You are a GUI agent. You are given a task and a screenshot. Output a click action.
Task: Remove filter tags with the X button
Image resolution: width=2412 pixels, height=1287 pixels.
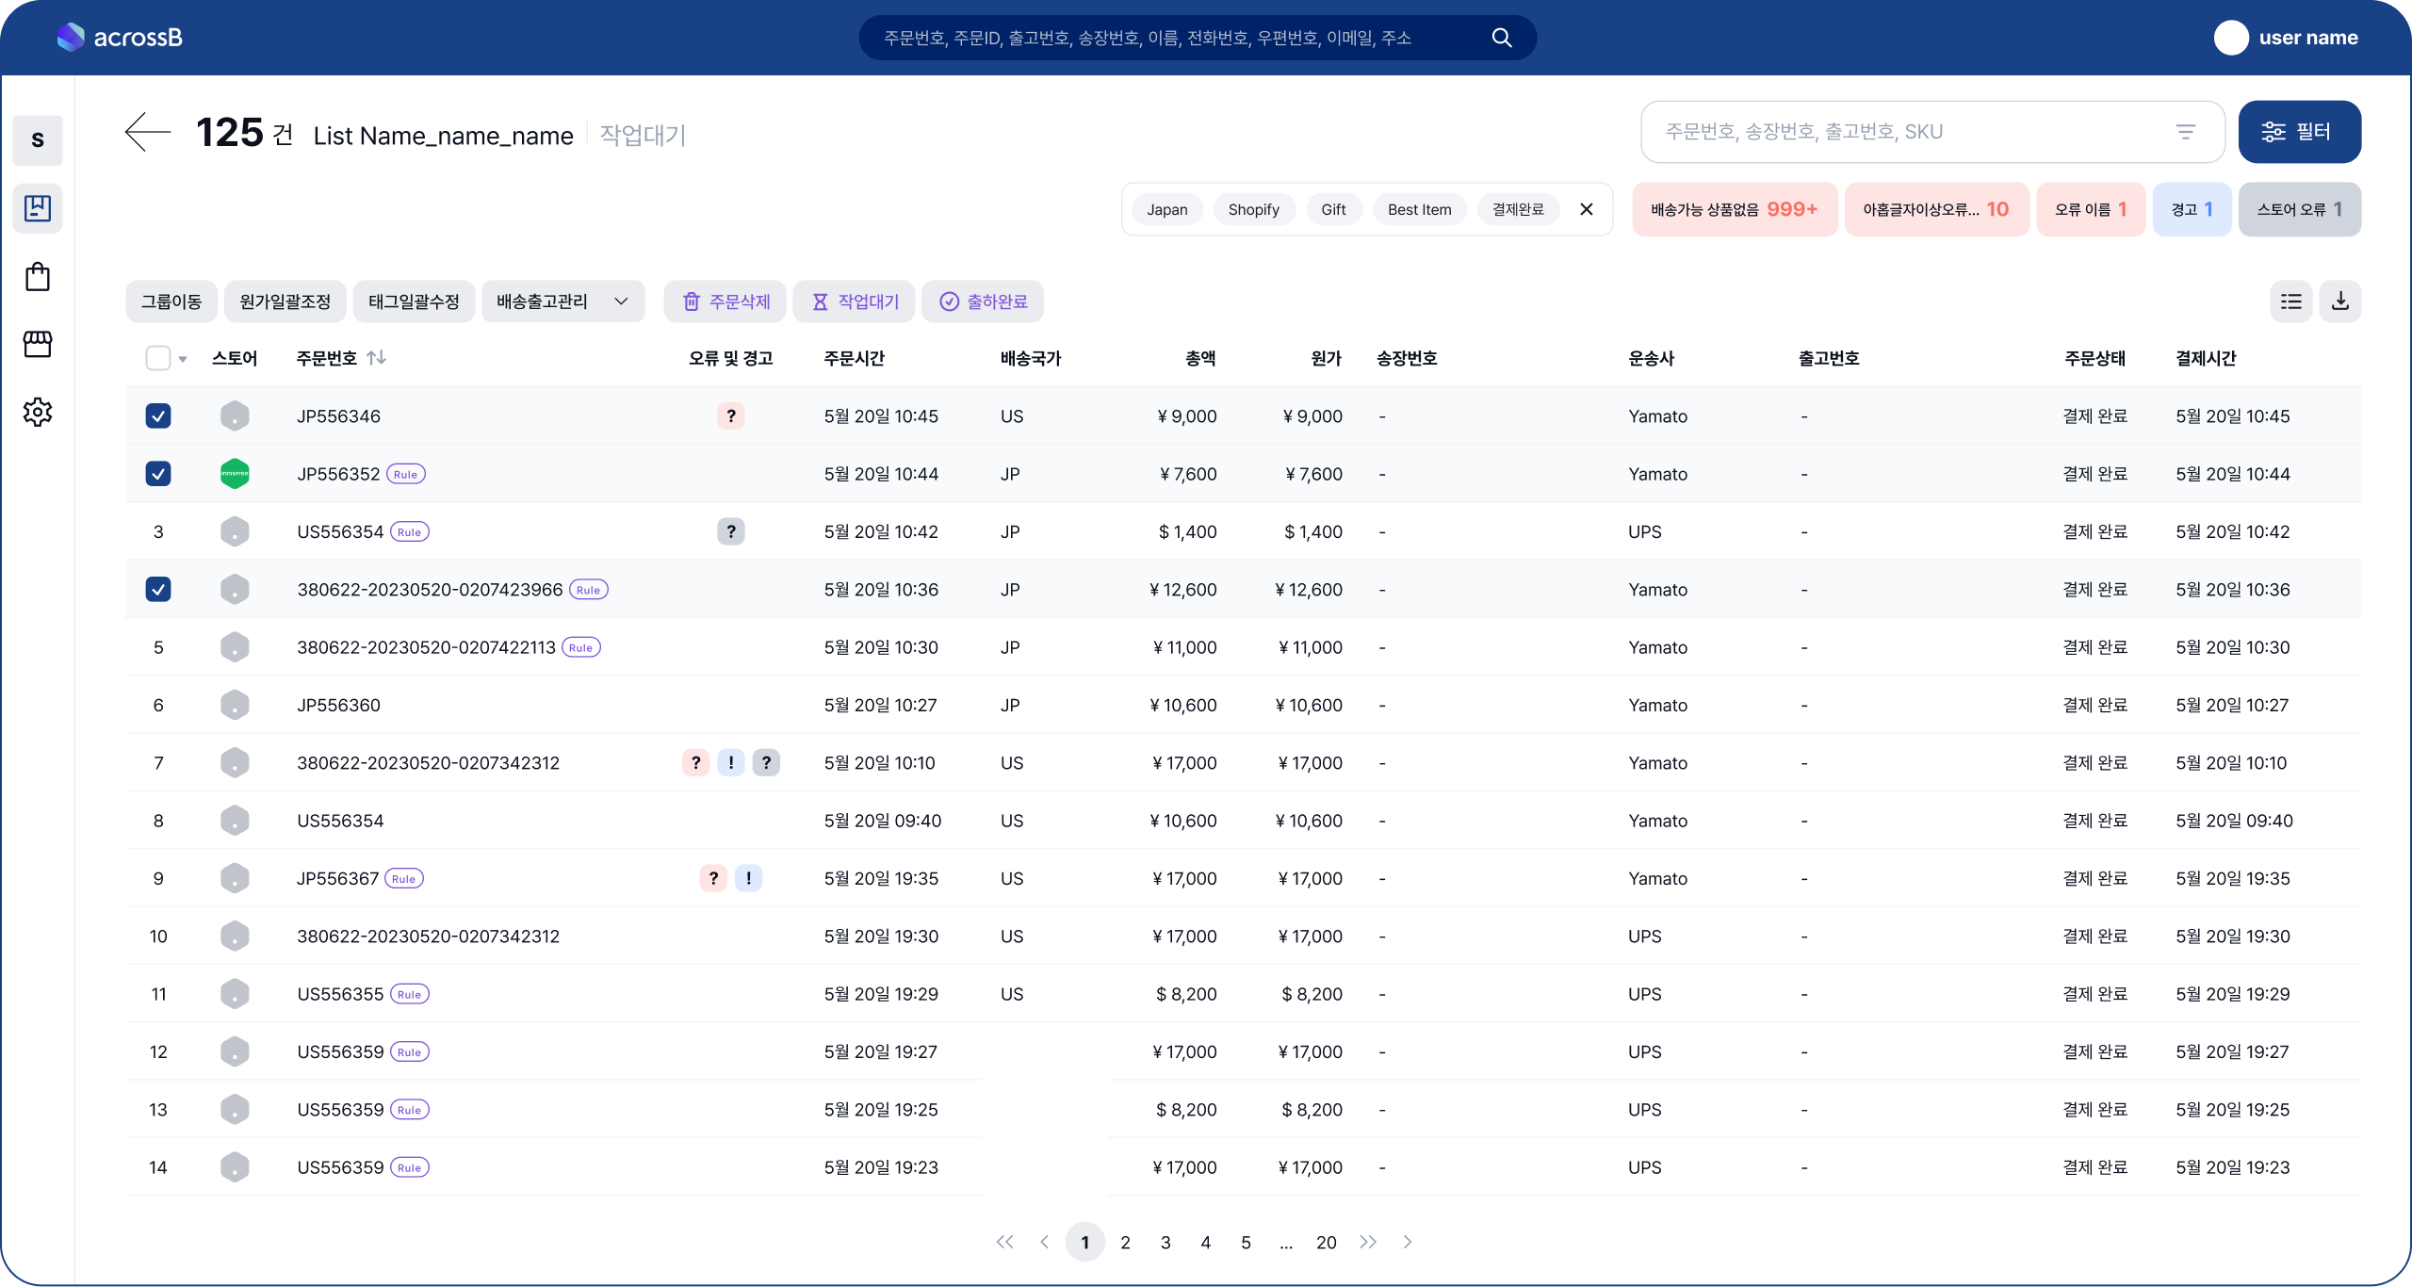(x=1587, y=209)
